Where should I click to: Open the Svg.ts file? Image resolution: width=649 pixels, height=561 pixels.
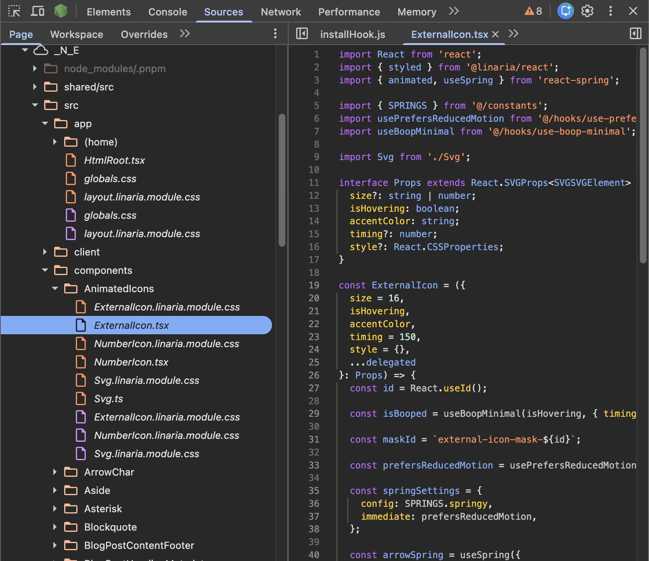click(109, 399)
